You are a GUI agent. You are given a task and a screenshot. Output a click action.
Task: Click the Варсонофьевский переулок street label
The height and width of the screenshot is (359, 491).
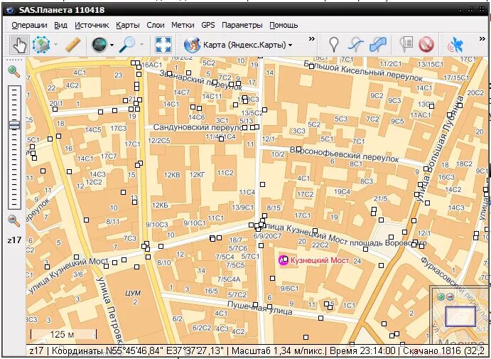click(344, 154)
